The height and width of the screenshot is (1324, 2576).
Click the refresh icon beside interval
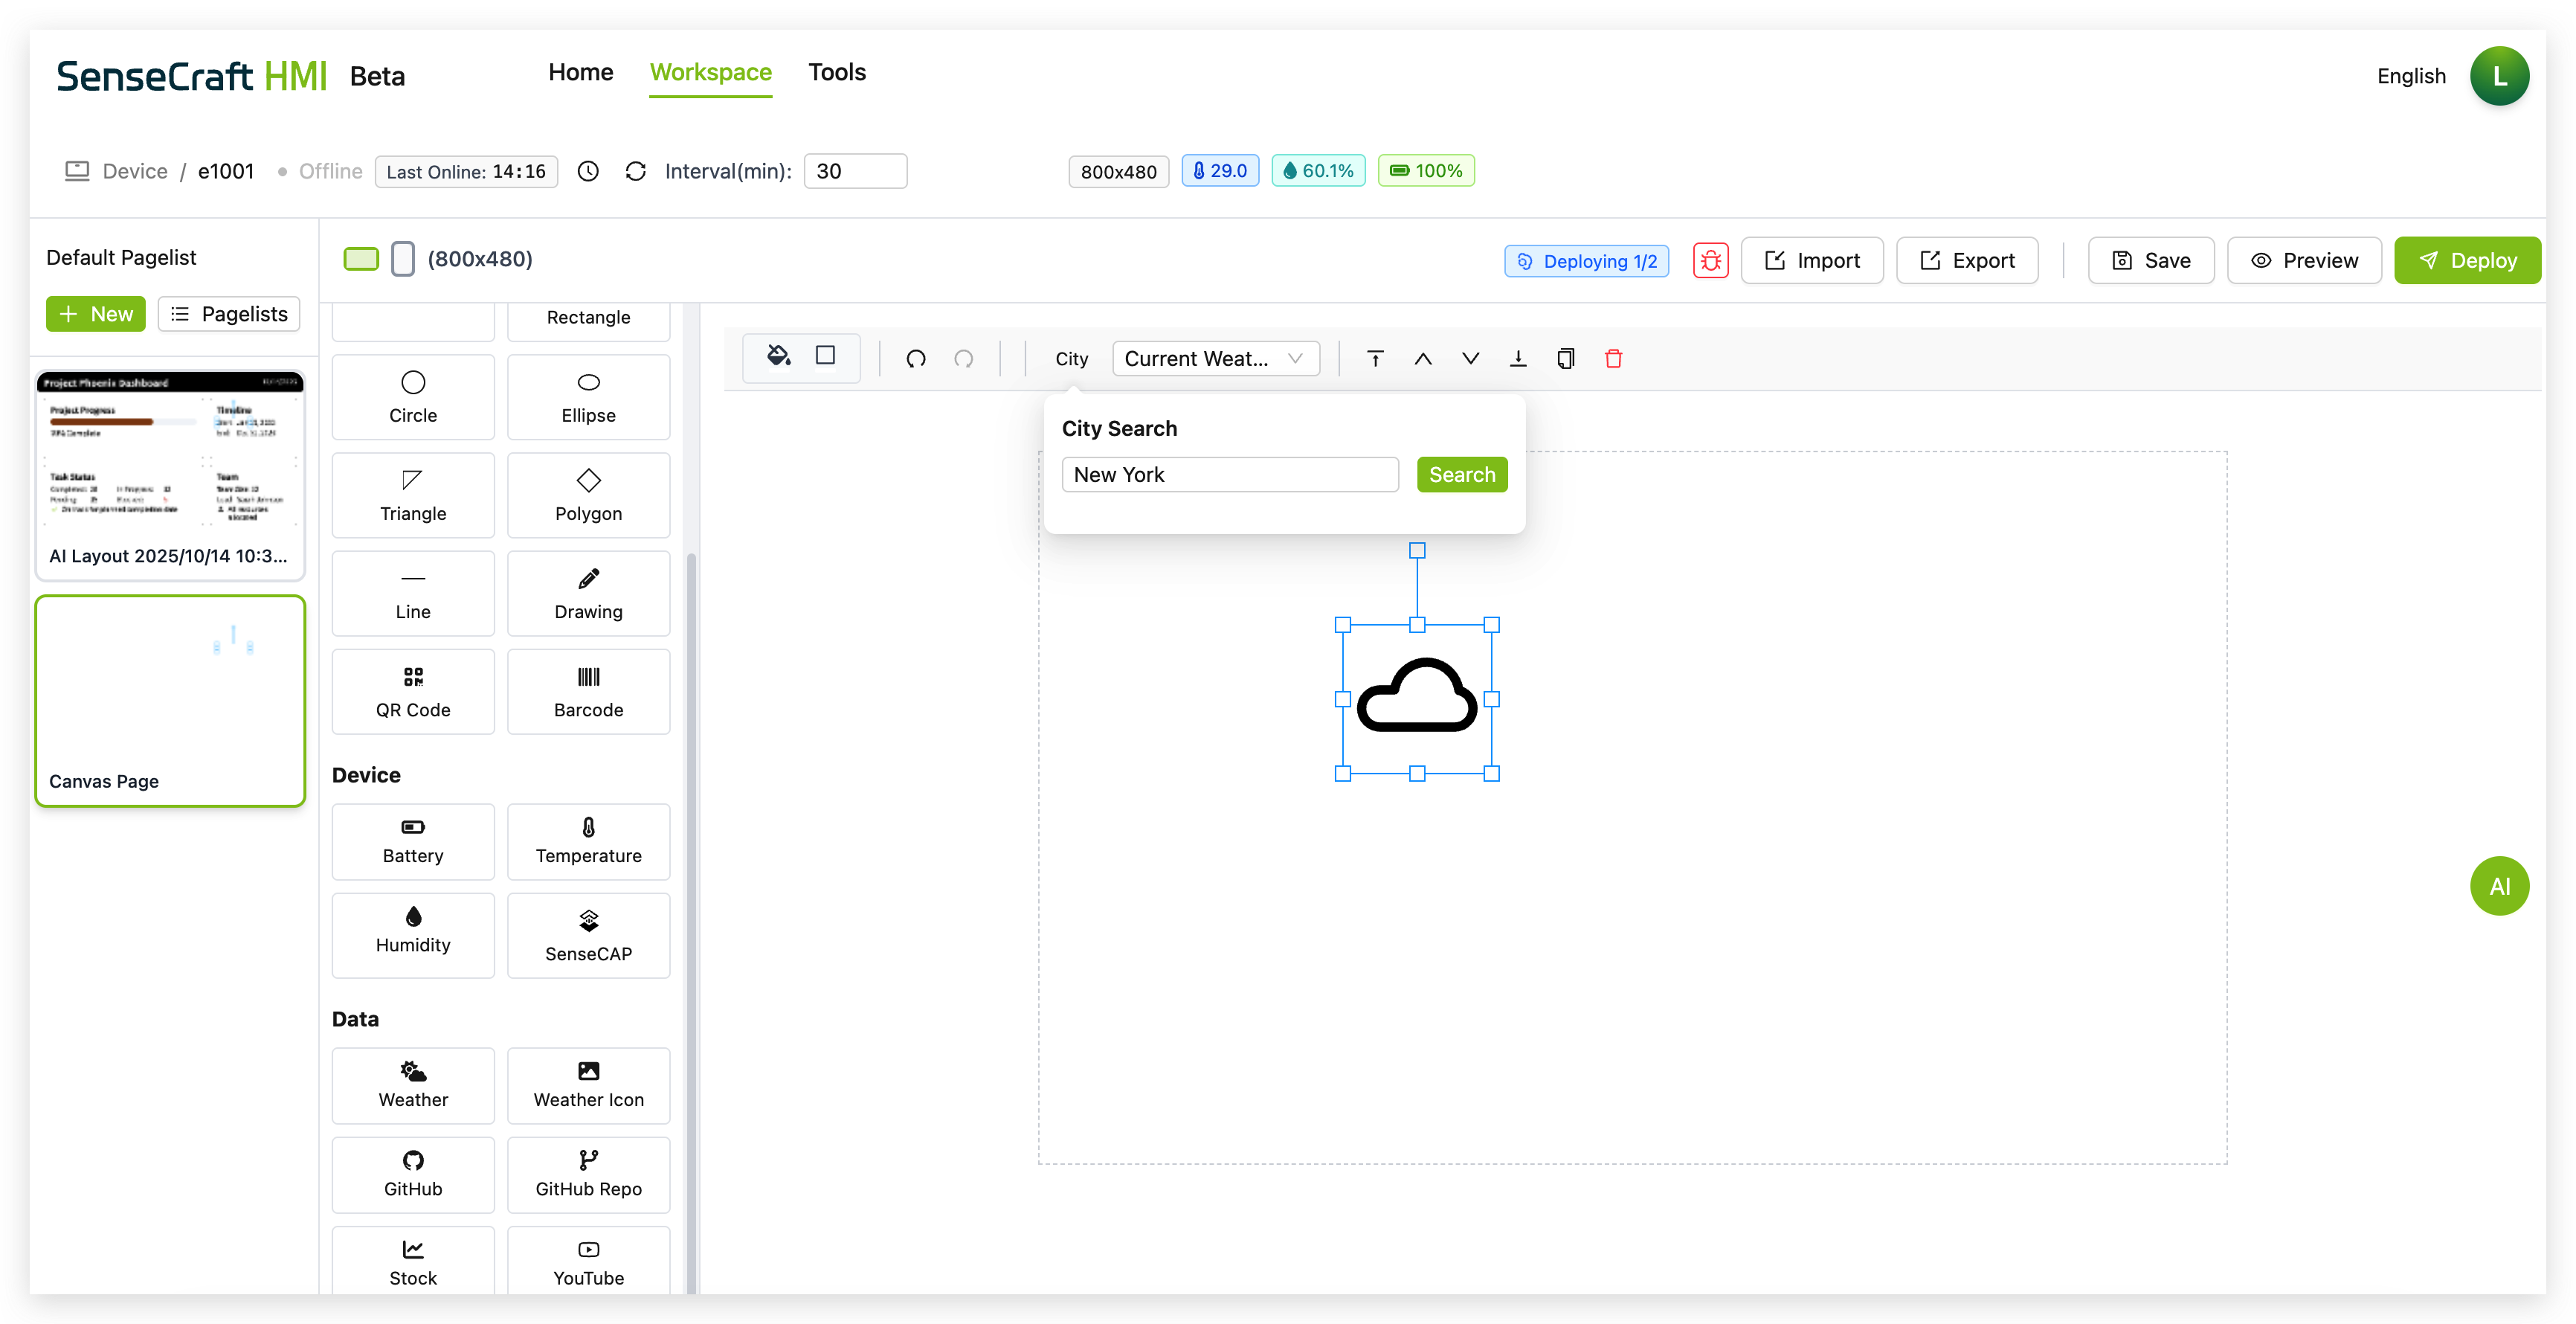point(635,171)
